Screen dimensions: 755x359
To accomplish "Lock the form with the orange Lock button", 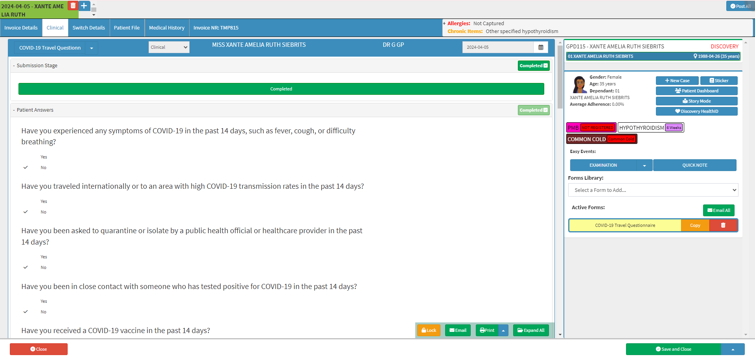I will click(429, 330).
